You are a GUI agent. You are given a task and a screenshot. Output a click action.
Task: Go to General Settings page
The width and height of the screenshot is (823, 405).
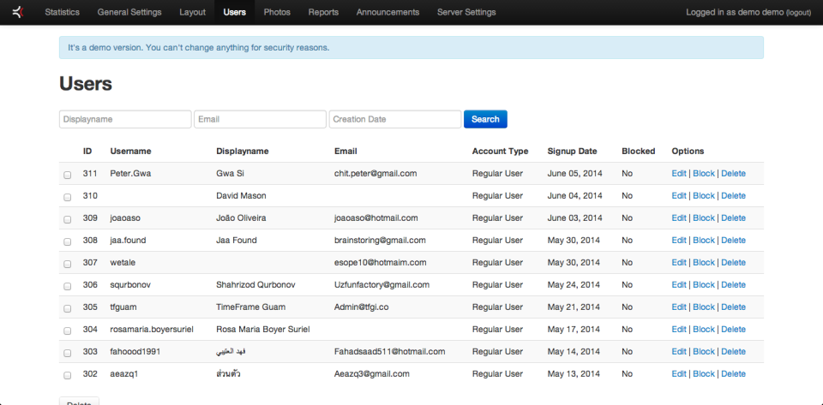[x=129, y=12]
